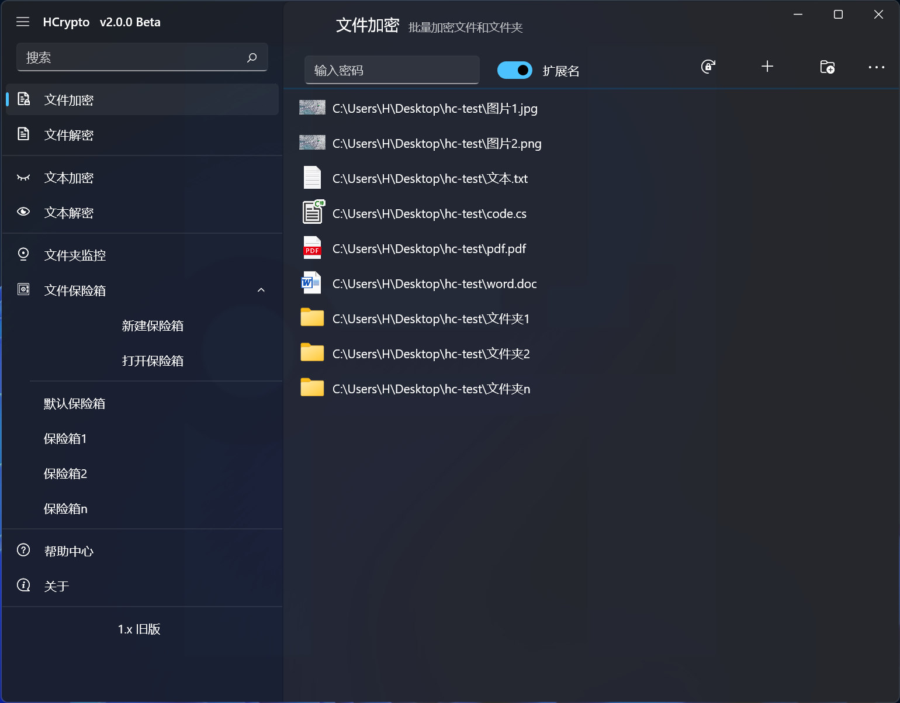
Task: Select path text for 图片2.png
Action: coord(437,143)
